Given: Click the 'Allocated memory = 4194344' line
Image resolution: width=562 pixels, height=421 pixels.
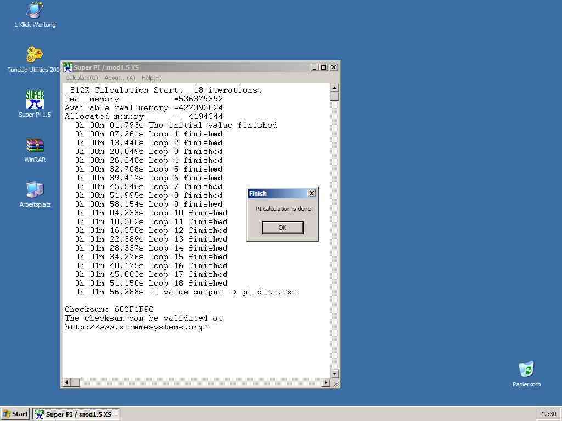Looking at the screenshot, I should pyautogui.click(x=144, y=117).
